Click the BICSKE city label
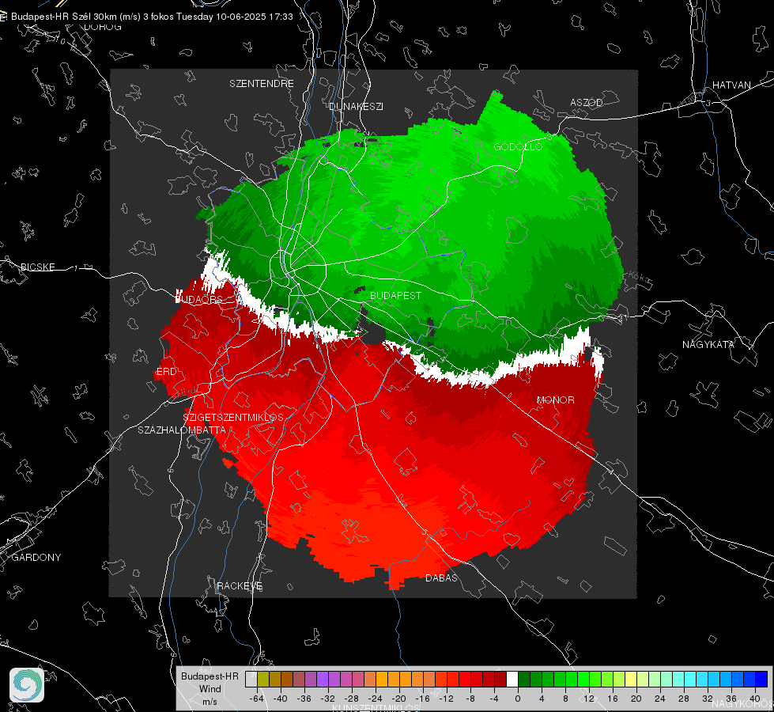Screen dimensions: 774x712 [x=37, y=267]
